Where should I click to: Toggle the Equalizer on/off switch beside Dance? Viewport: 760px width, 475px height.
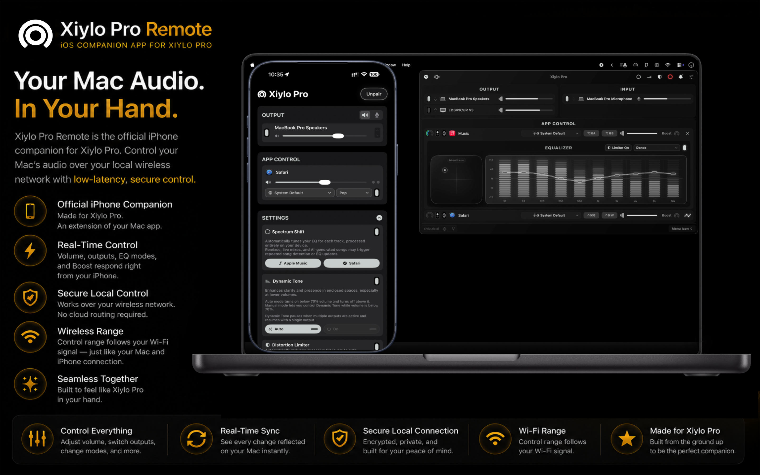(x=685, y=148)
